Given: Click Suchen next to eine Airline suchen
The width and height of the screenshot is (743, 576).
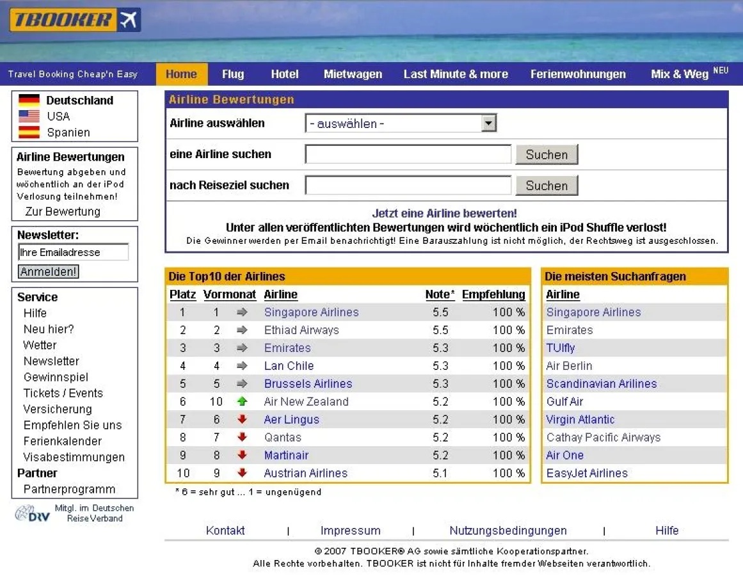Looking at the screenshot, I should (x=547, y=154).
